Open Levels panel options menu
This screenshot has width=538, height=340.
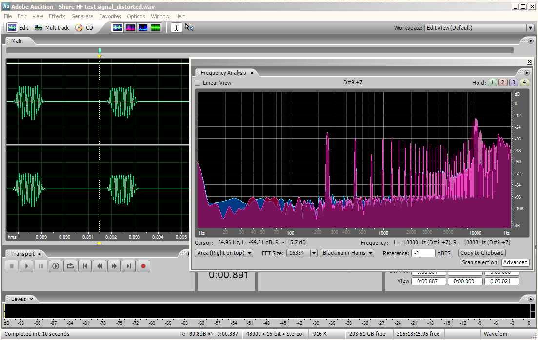[531, 299]
